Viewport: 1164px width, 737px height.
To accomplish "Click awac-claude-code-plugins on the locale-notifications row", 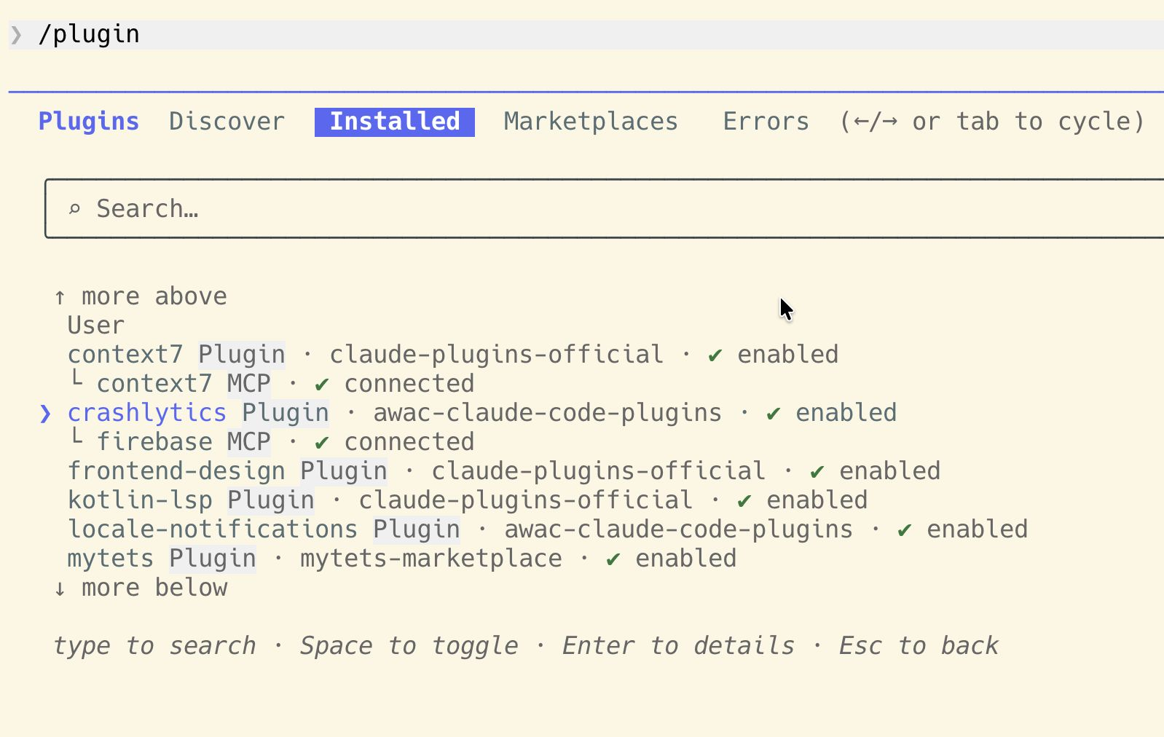I will click(679, 529).
